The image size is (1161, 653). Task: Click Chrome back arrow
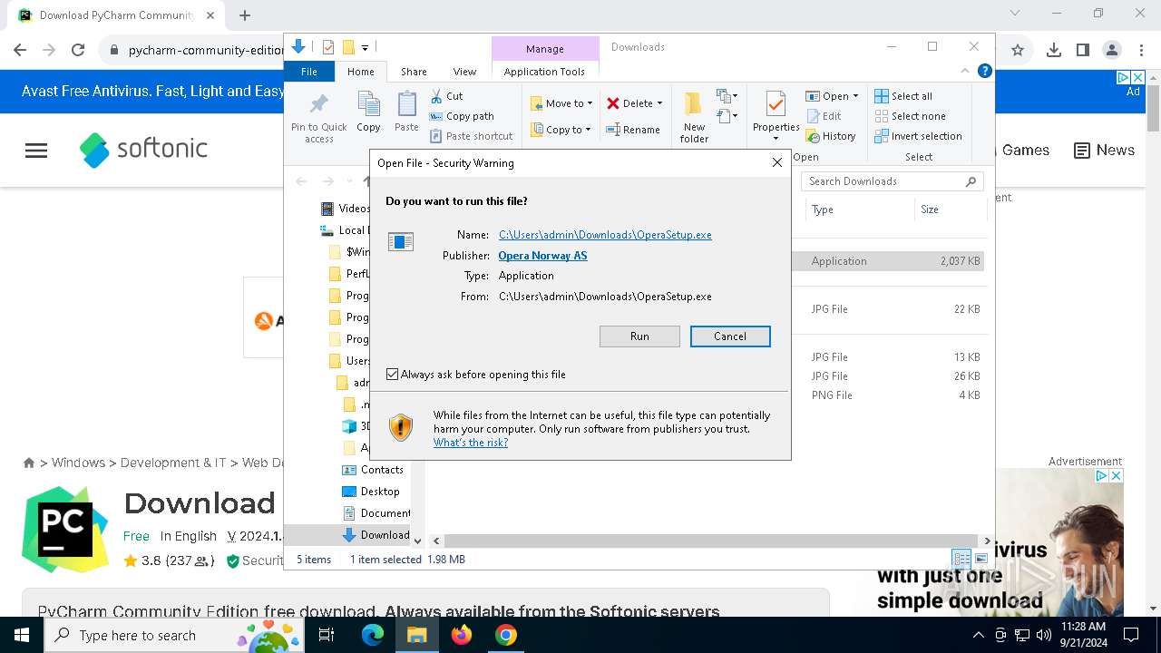[20, 51]
